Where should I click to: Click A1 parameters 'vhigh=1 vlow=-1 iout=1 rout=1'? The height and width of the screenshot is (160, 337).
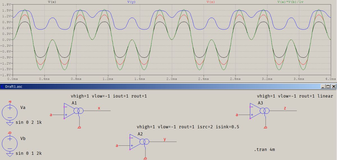(x=109, y=96)
